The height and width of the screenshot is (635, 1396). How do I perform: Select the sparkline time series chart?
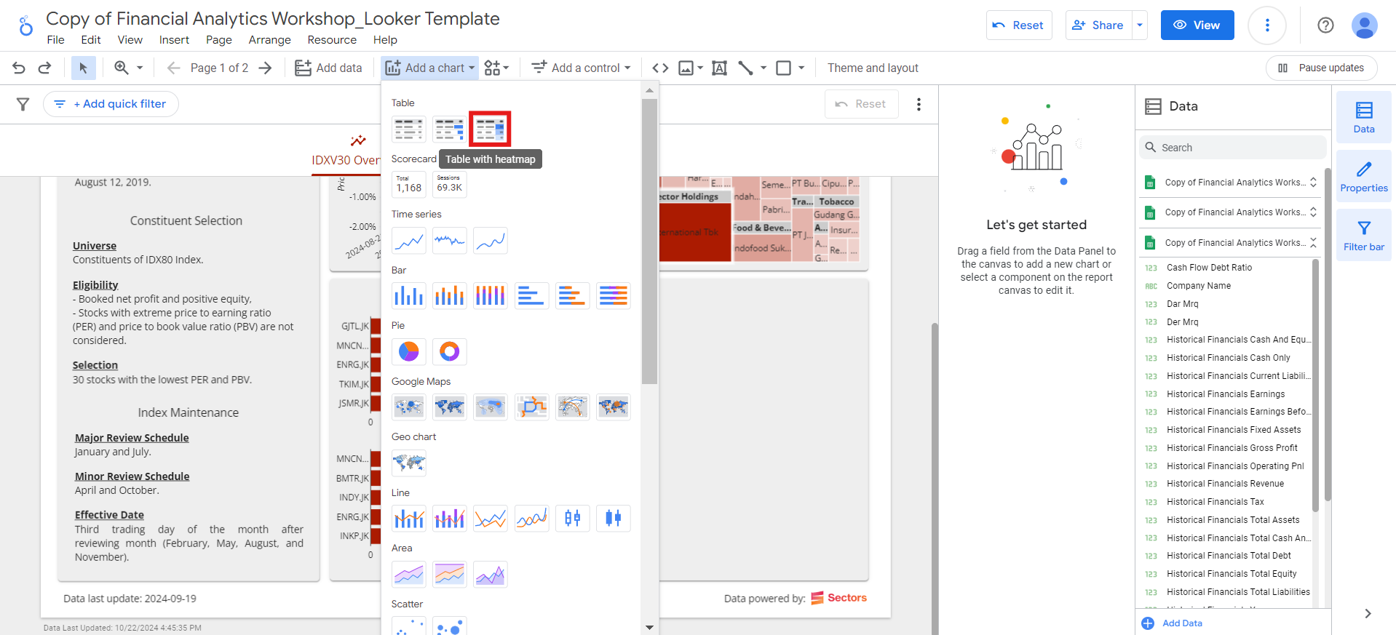[449, 241]
